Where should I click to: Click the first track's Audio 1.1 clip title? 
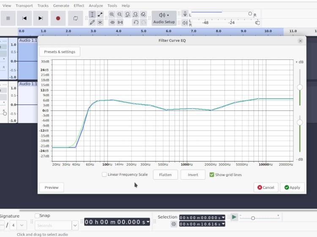(x=28, y=40)
